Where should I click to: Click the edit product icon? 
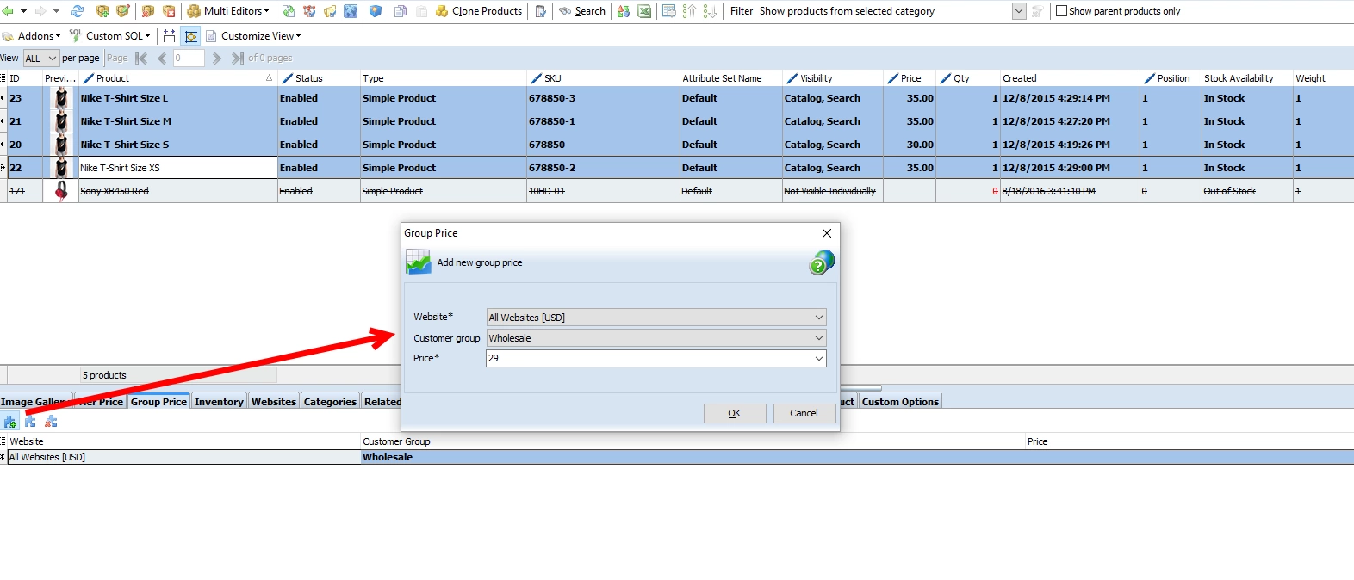123,11
